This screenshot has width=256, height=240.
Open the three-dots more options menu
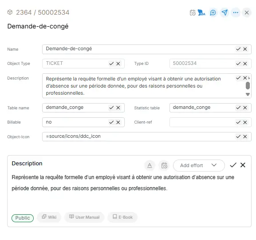(236, 12)
